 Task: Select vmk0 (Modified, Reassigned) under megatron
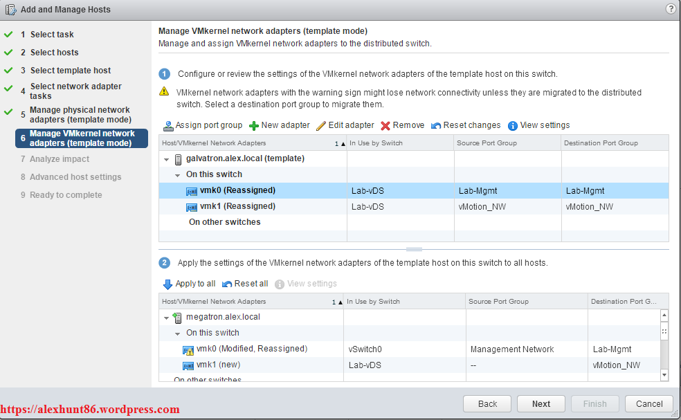[x=251, y=349]
